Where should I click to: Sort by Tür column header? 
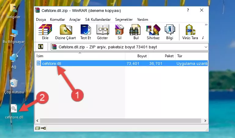pyautogui.click(x=192, y=56)
